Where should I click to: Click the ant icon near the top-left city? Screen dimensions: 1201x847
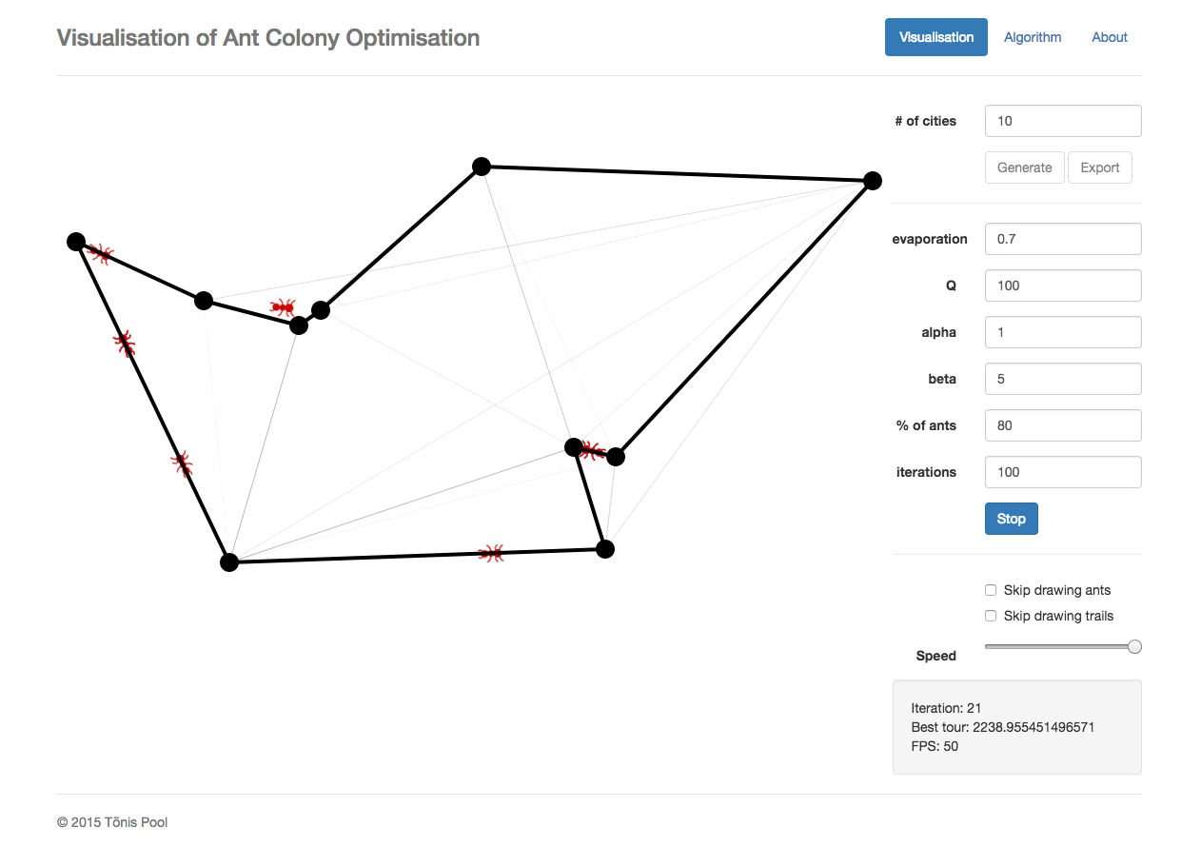click(x=102, y=254)
